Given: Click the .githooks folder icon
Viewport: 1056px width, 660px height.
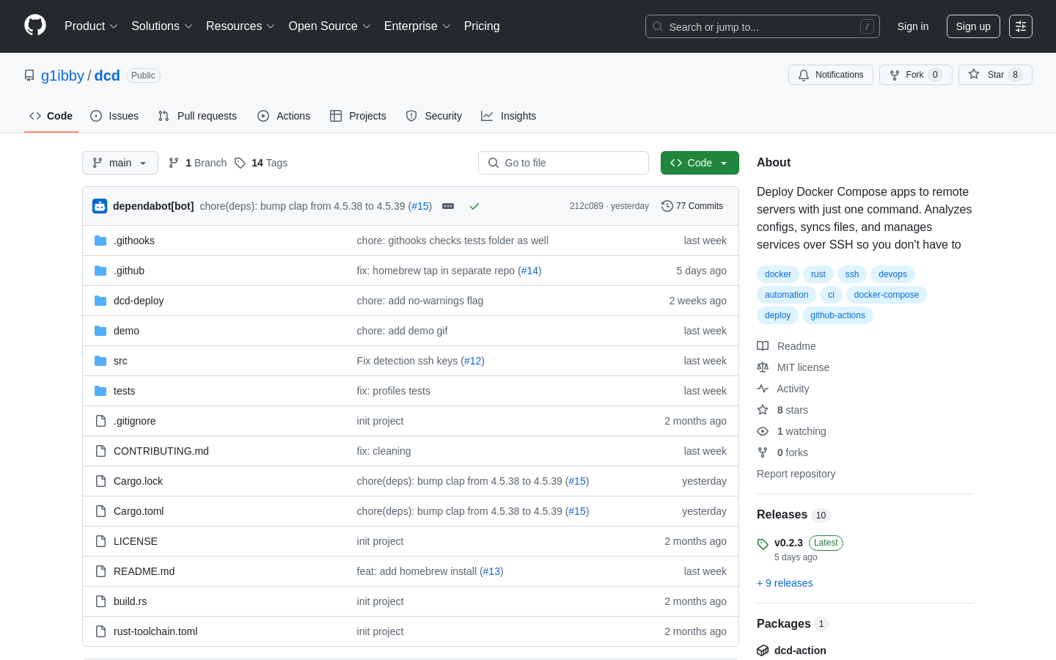Looking at the screenshot, I should (x=100, y=241).
